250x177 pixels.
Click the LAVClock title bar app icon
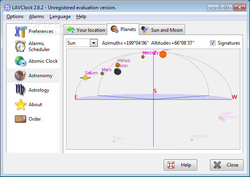point(7,8)
